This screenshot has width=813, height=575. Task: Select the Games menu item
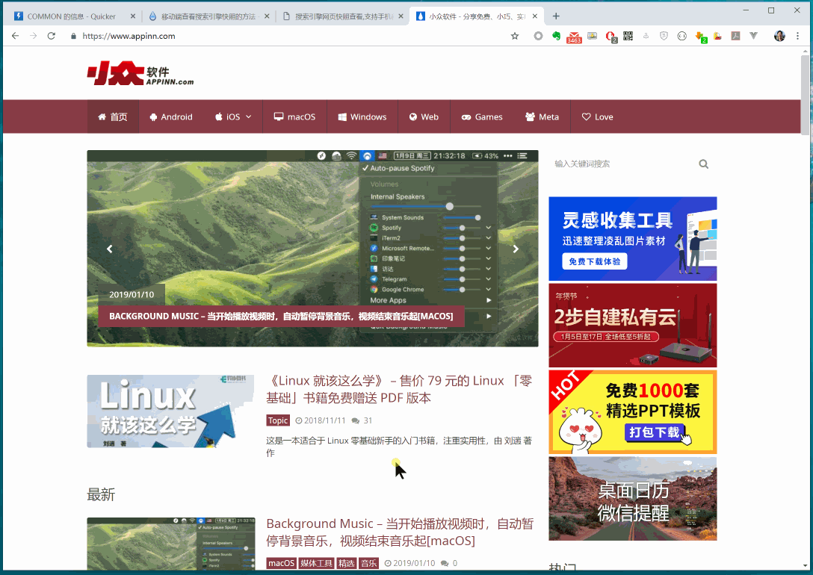(x=481, y=117)
